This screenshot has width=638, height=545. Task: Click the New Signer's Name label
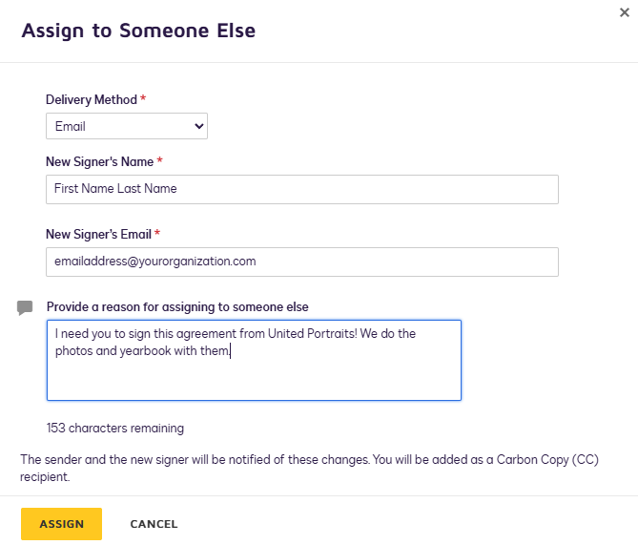[99, 161]
